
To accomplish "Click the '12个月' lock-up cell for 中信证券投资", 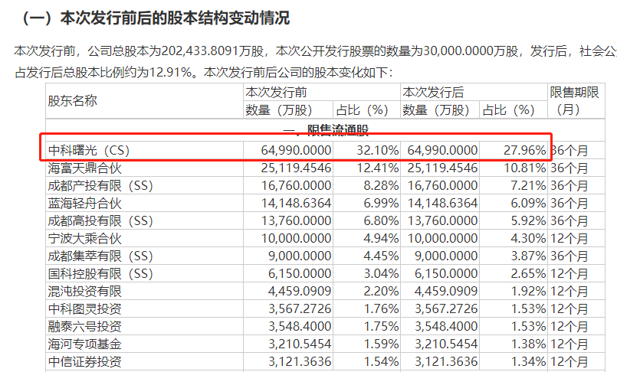I will (x=569, y=362).
